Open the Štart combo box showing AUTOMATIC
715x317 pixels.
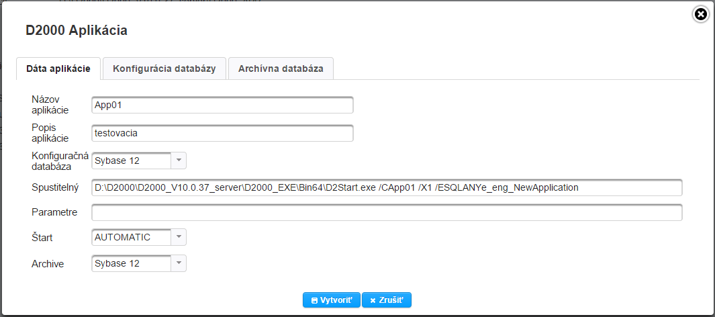(132, 237)
